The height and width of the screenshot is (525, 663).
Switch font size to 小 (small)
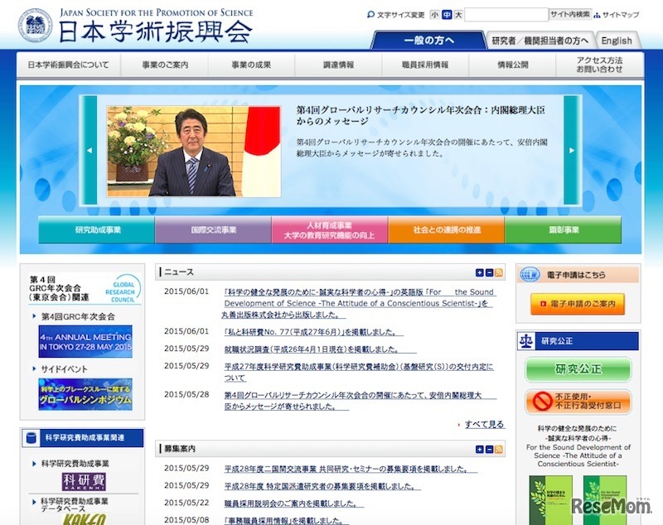point(433,14)
